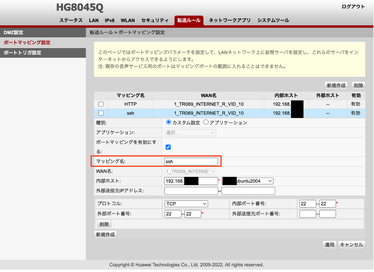Select the ssh mapping name cell
Viewport: 374px width, 272px height.
(x=131, y=113)
